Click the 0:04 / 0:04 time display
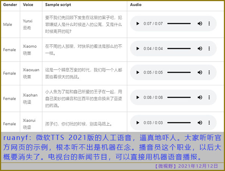This screenshot has height=171, width=225. (x=153, y=48)
